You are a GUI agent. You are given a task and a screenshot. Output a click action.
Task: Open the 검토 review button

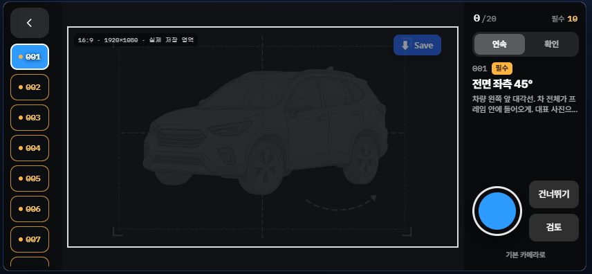pyautogui.click(x=553, y=228)
